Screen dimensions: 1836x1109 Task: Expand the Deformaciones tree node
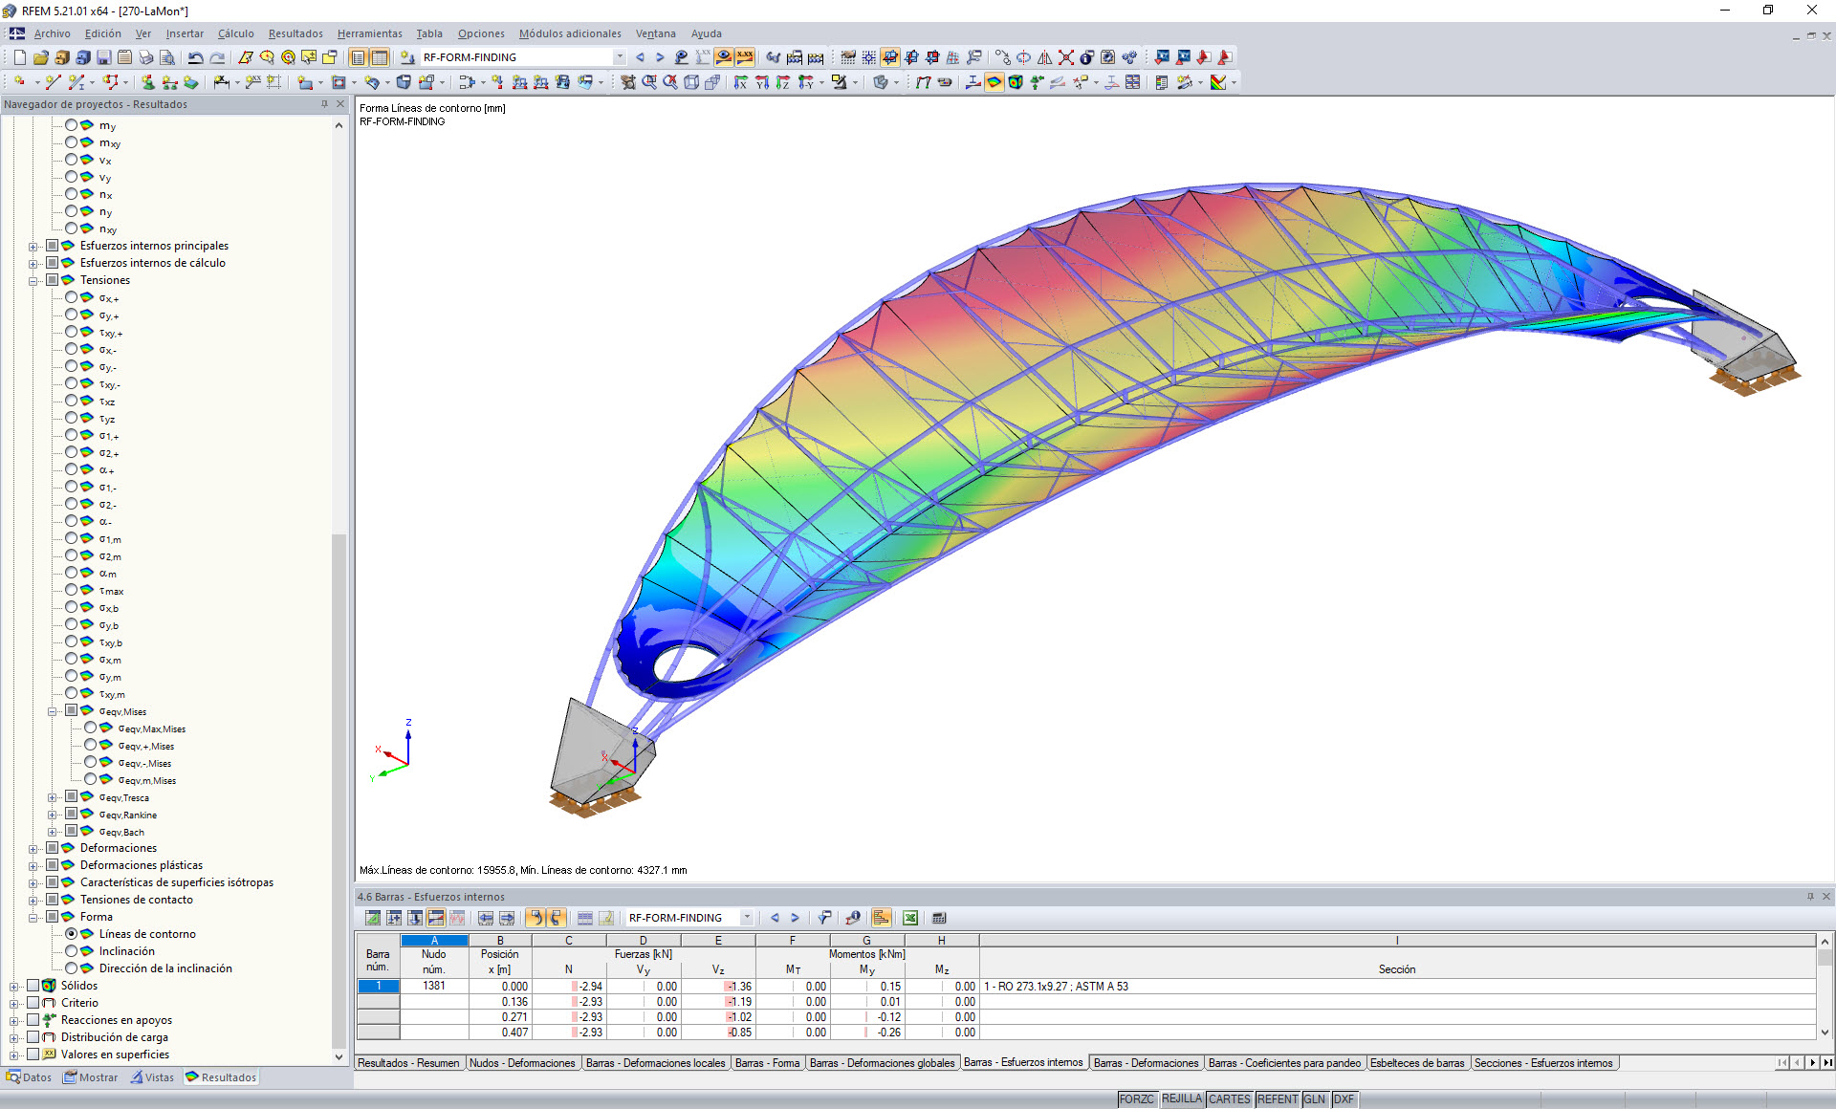(33, 848)
